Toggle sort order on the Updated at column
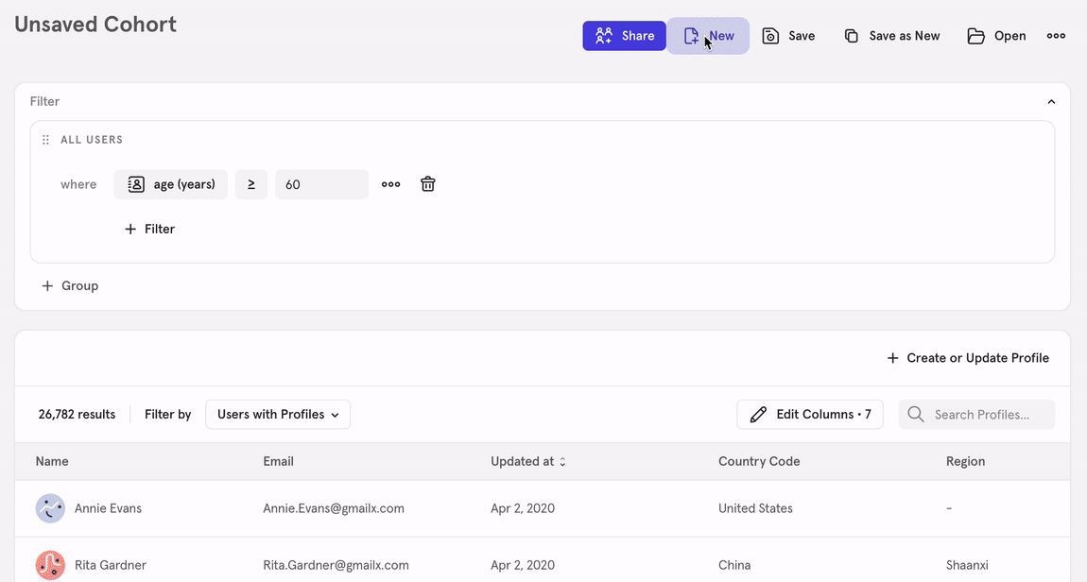The height and width of the screenshot is (582, 1087). (561, 461)
